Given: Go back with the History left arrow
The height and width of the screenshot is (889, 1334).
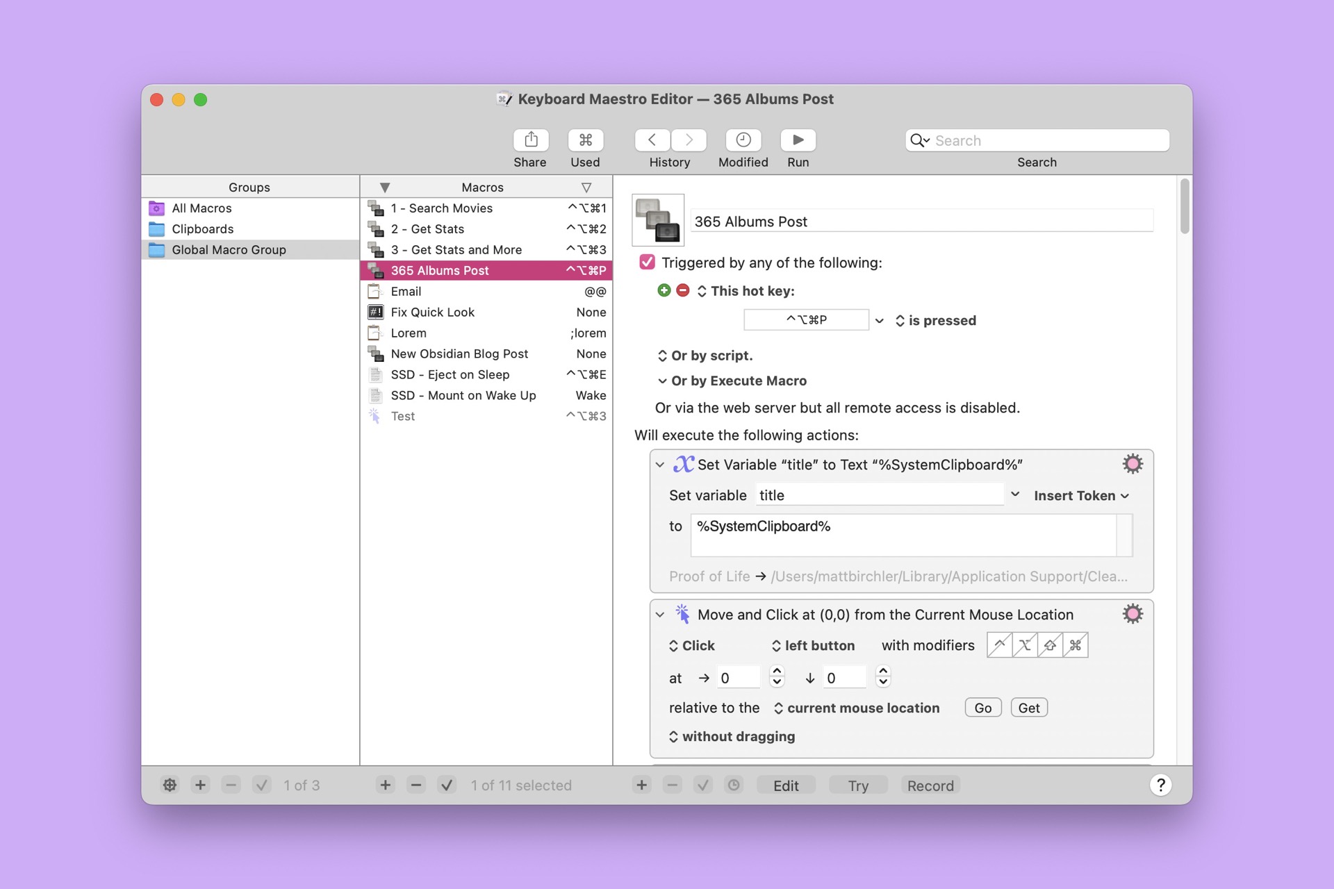Looking at the screenshot, I should coord(652,140).
